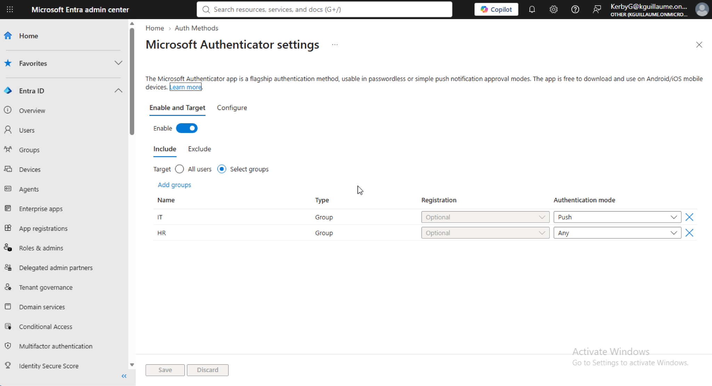Click the Entra ID diamond icon

(8, 91)
